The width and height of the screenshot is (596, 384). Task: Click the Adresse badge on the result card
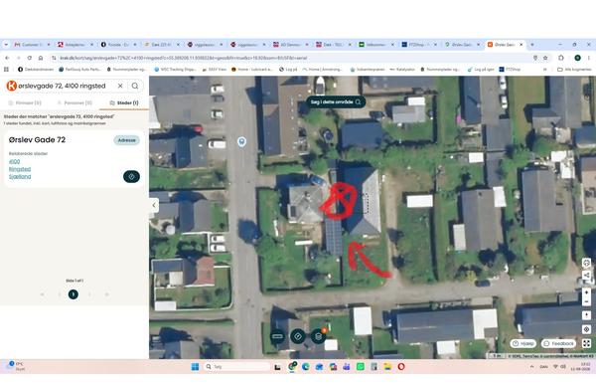point(126,140)
